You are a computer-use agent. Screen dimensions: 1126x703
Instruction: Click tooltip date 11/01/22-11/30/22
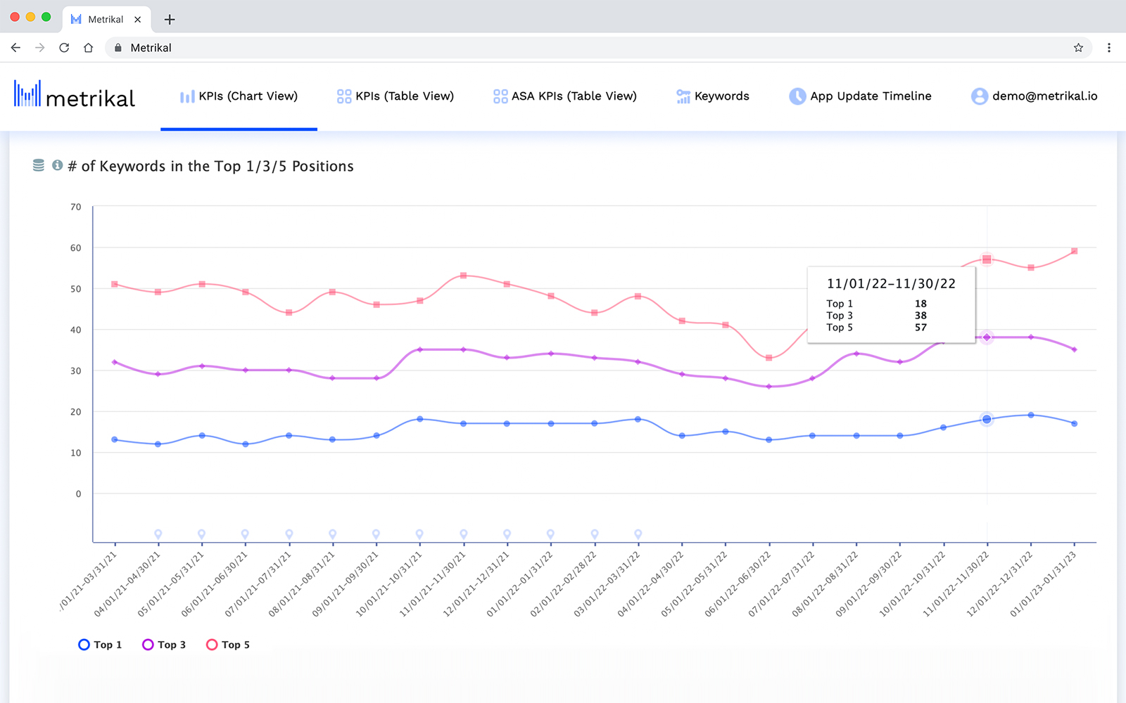tap(891, 284)
